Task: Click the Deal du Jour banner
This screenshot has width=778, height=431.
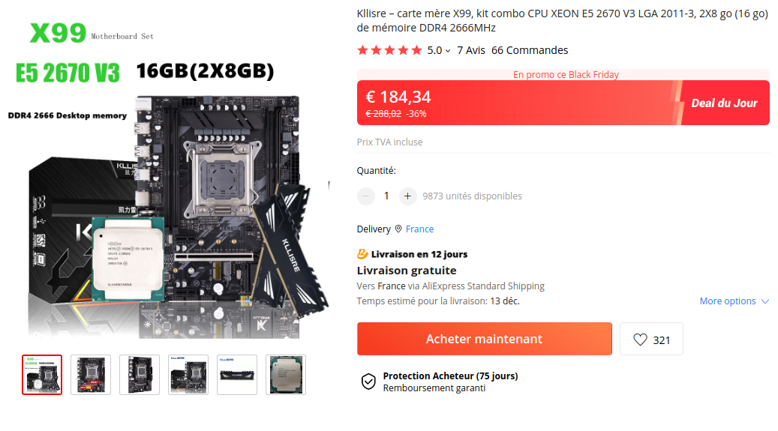Action: coord(724,103)
